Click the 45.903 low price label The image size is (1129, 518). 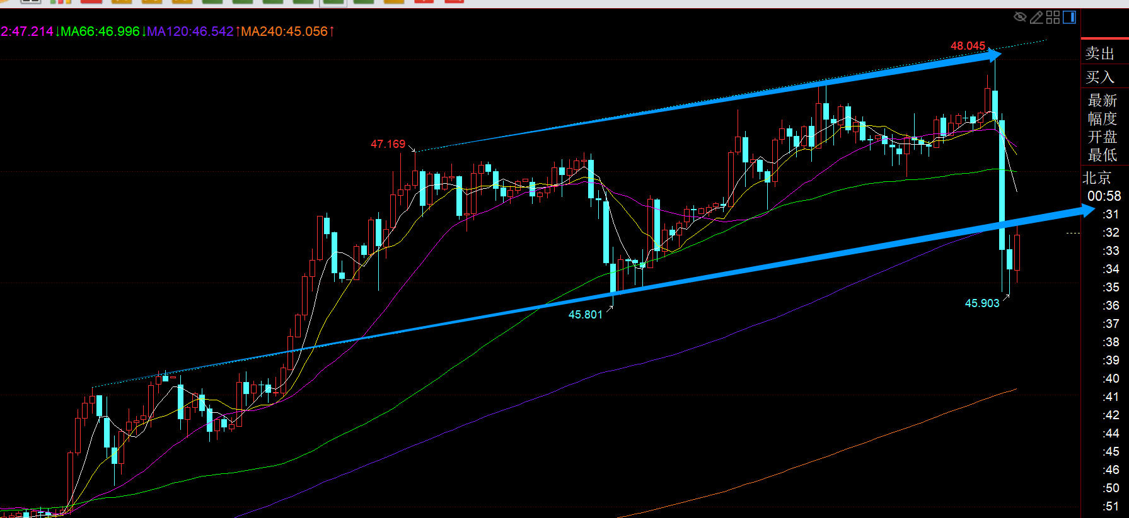tap(982, 303)
